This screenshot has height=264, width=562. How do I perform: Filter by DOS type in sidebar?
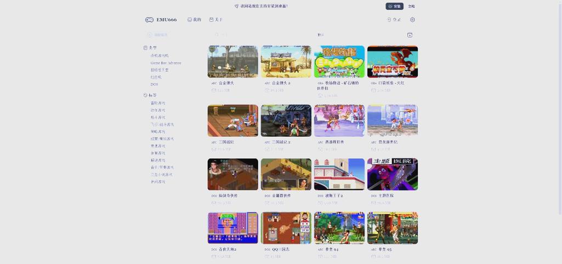tap(154, 84)
